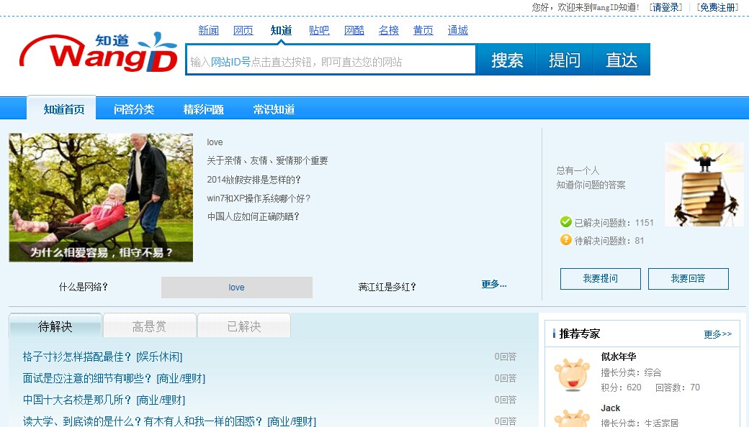
Task: Click the 我要提问 button
Action: (601, 279)
